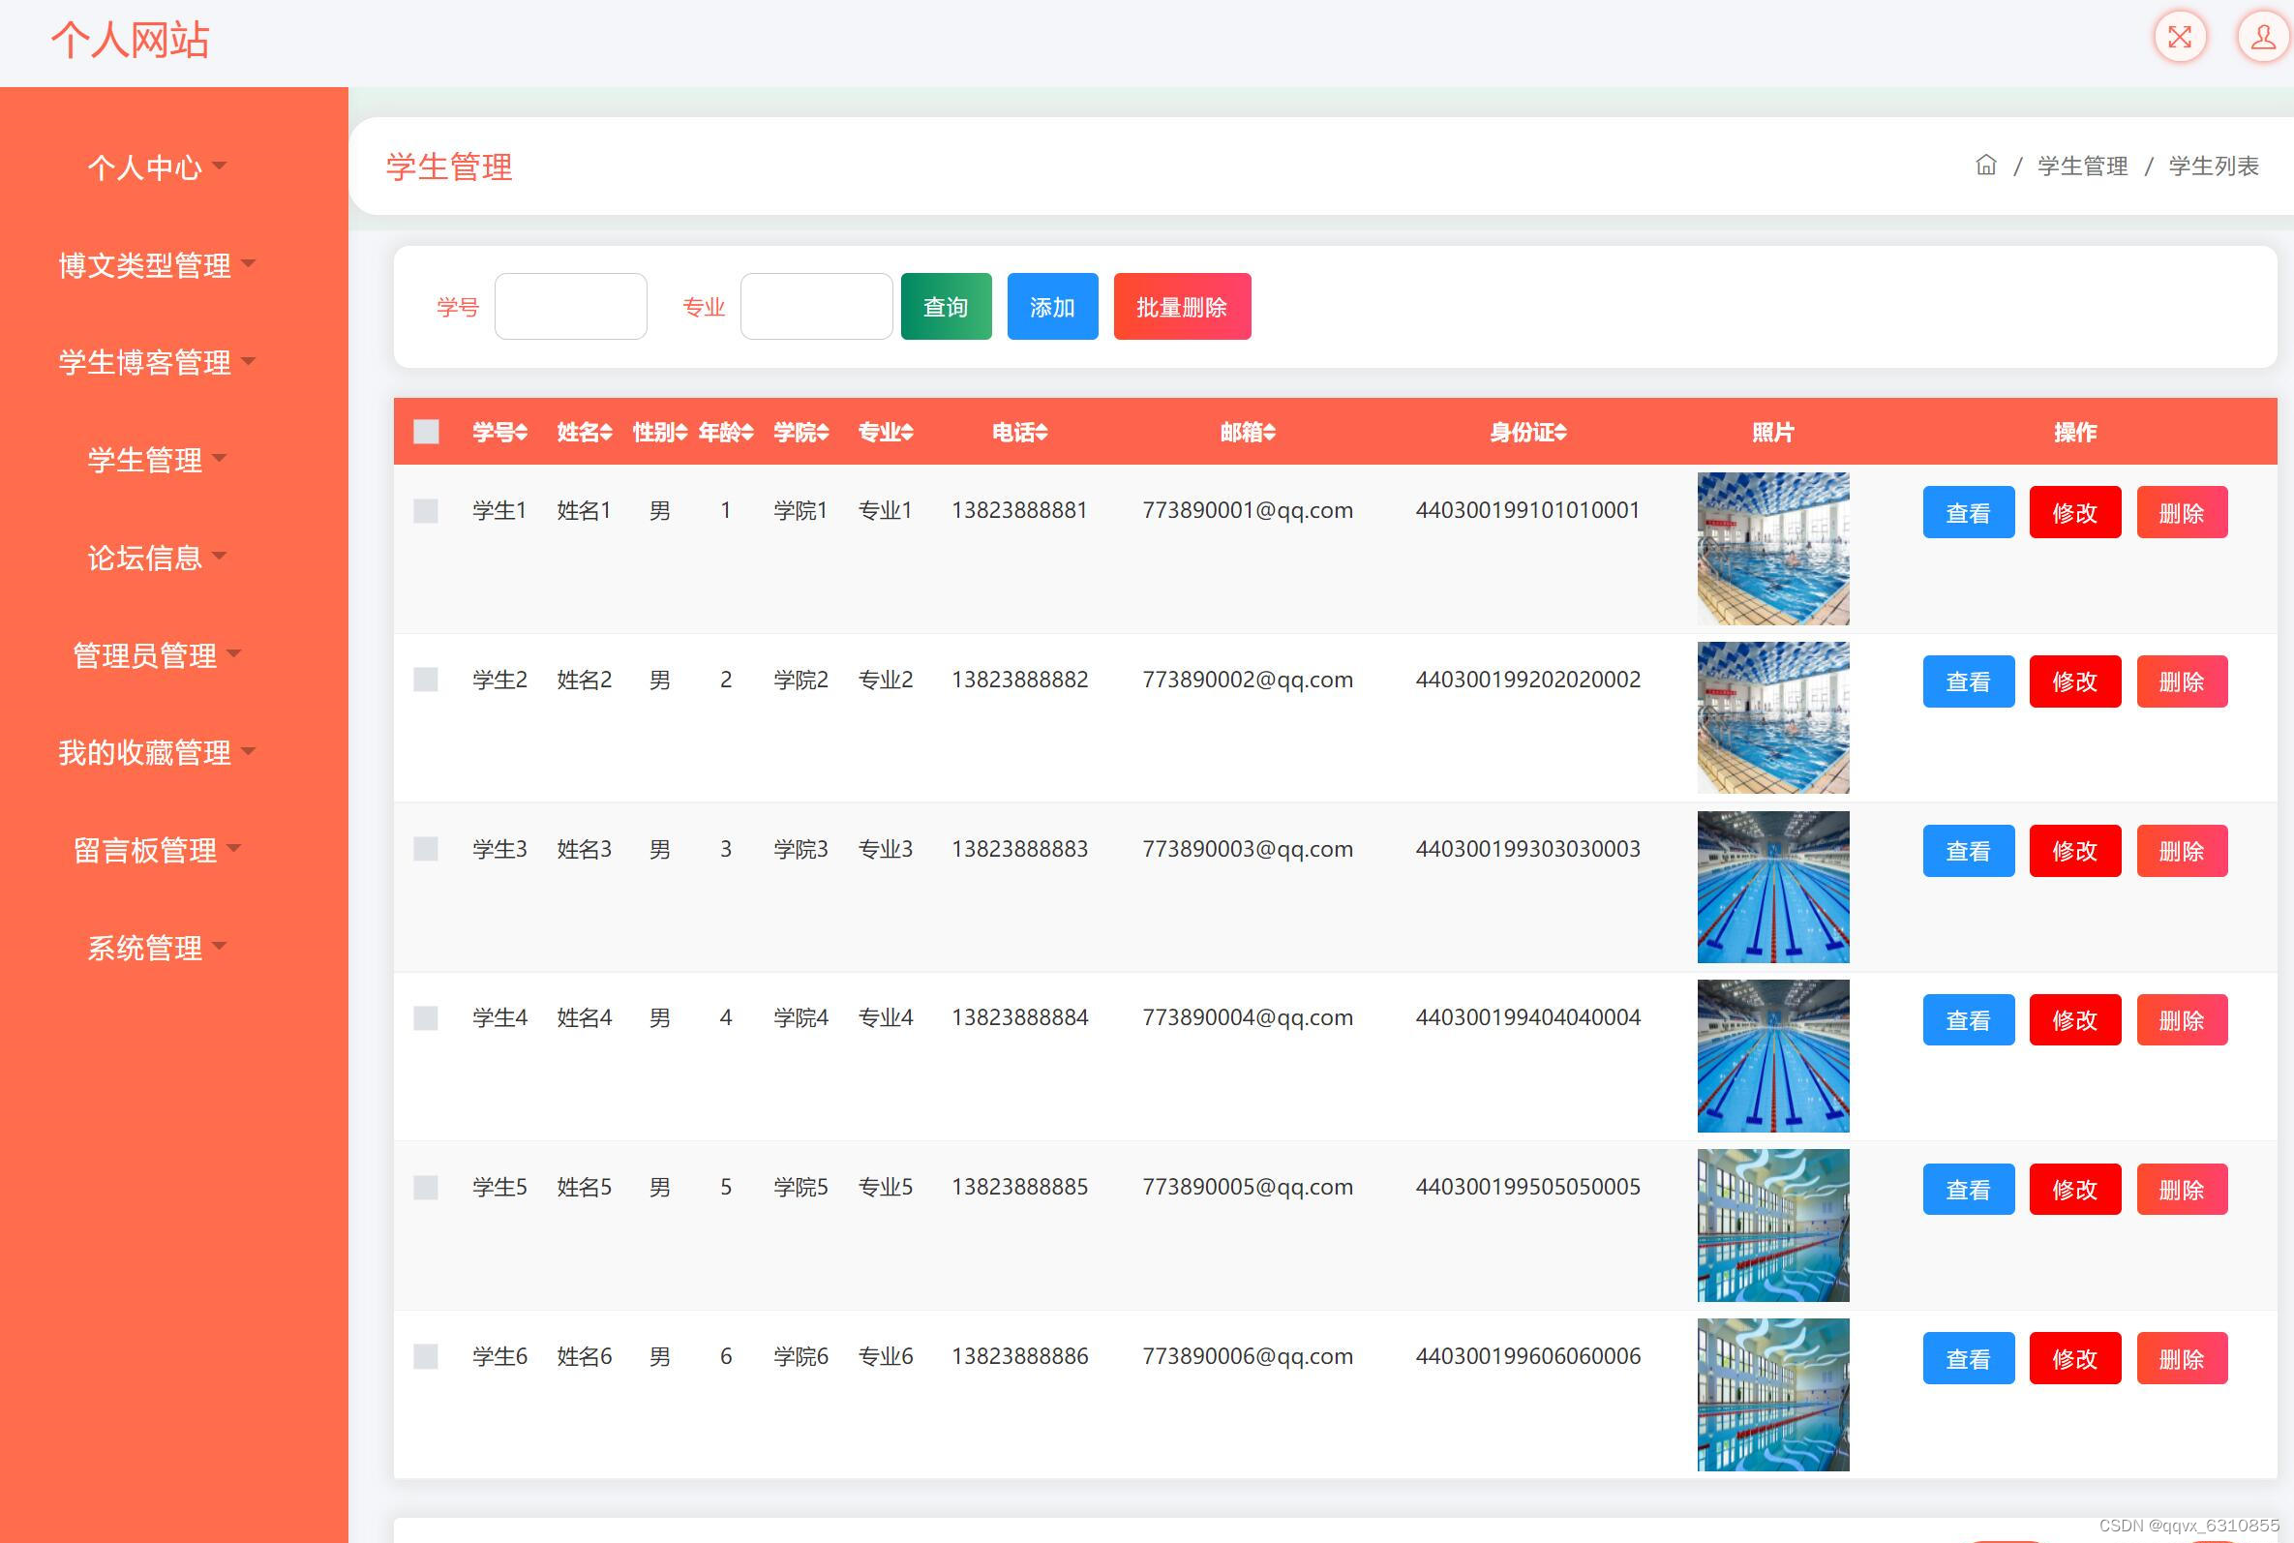Sort by 学号 column arrows
This screenshot has height=1543, width=2294.
(x=522, y=432)
